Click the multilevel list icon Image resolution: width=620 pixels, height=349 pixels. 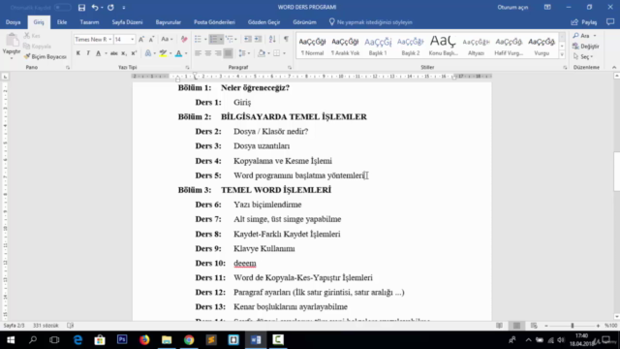point(230,39)
